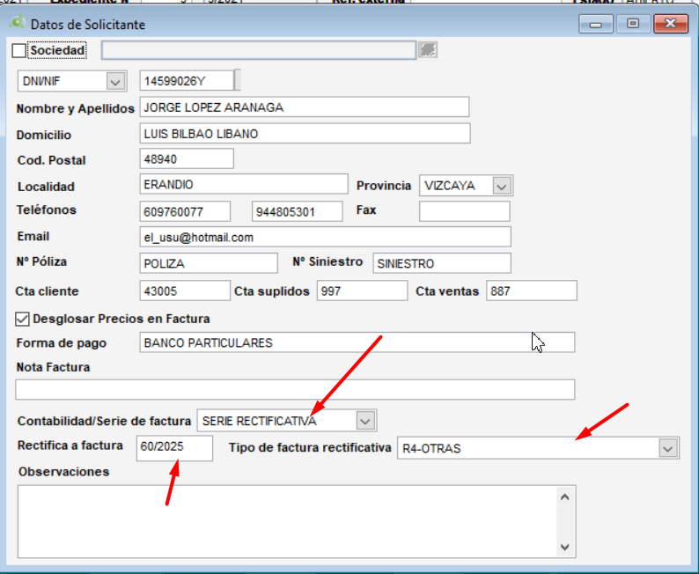Select the Email input field

click(325, 238)
